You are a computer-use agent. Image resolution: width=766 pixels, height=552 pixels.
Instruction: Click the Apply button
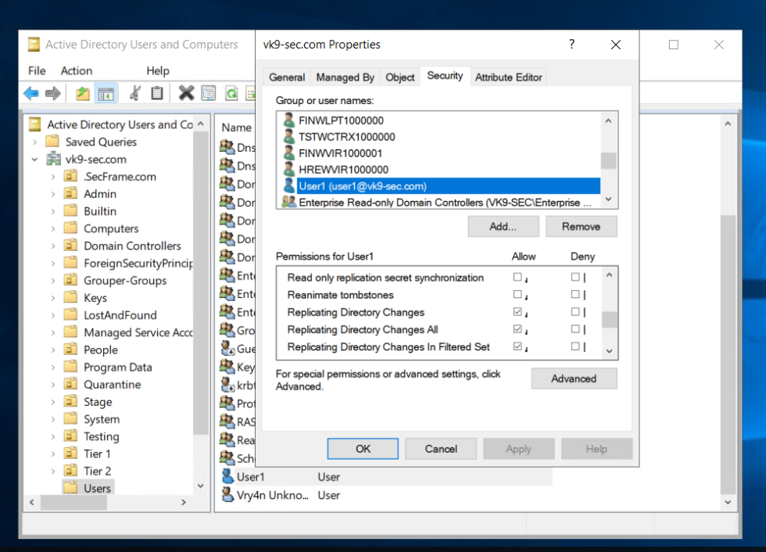pos(518,449)
